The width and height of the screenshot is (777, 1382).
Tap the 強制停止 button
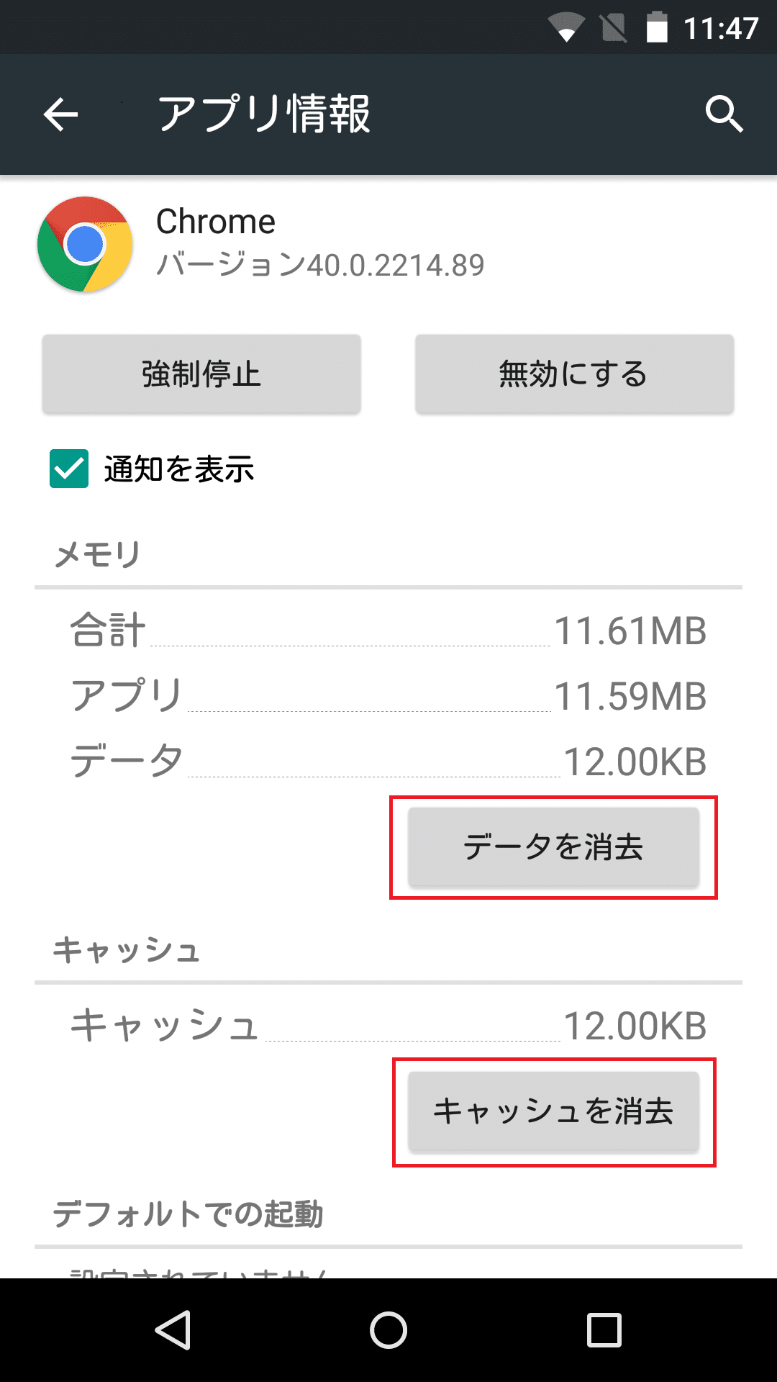[x=201, y=374]
